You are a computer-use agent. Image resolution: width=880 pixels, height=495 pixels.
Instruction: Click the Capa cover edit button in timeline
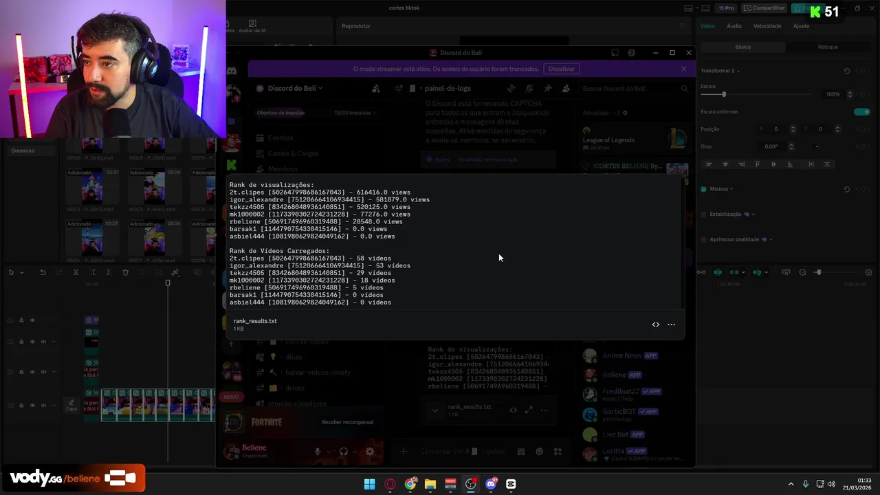[x=71, y=405]
